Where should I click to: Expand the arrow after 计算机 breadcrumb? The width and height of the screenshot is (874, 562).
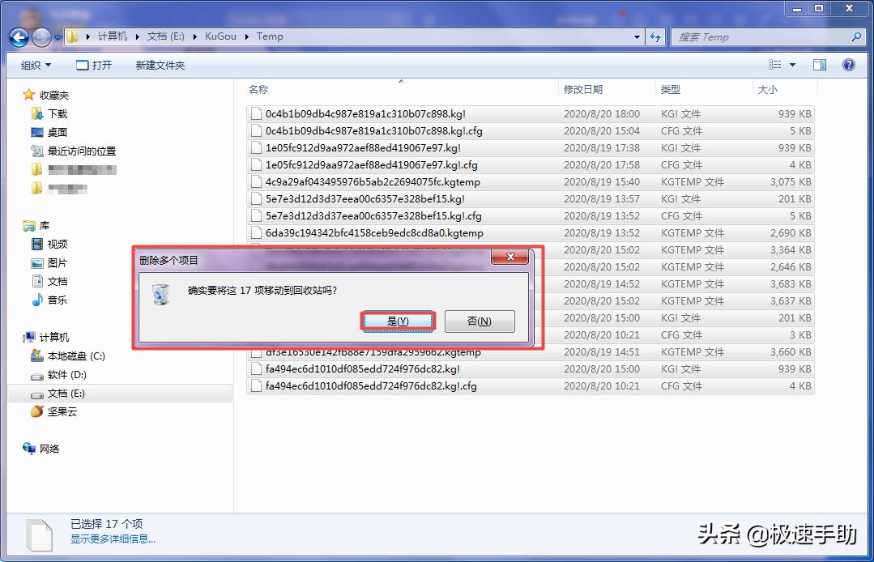point(137,36)
